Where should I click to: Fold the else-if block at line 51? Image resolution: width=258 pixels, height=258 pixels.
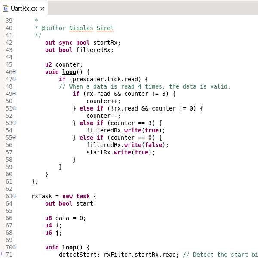click(14, 108)
